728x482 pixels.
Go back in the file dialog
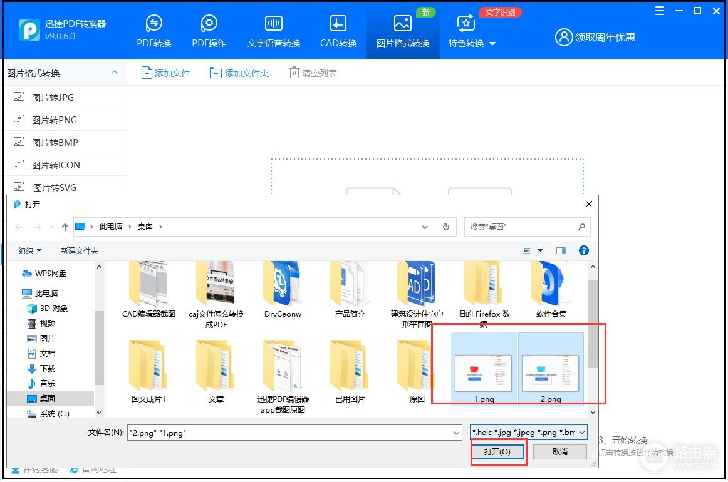tap(19, 227)
